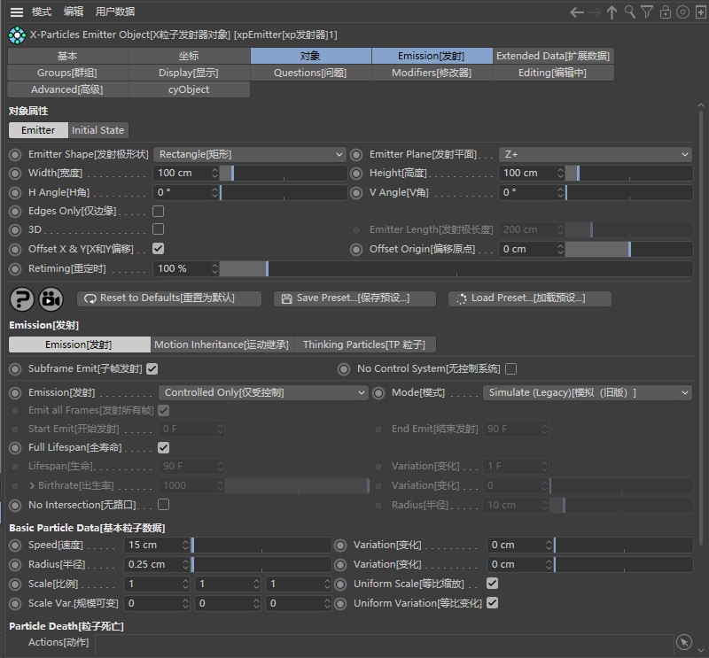Open the Motion Inheritance tab

point(222,344)
